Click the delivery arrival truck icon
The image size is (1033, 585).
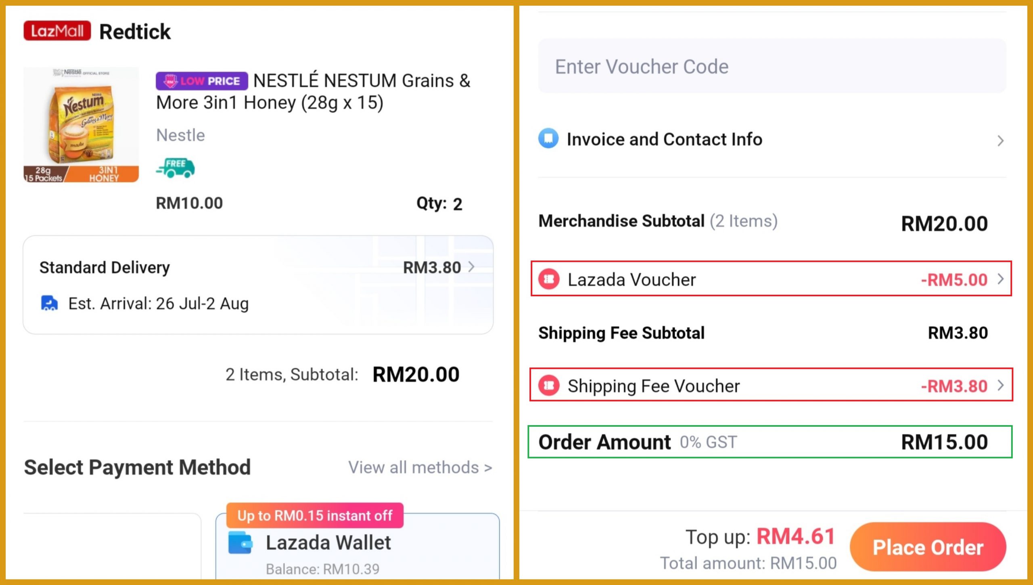[49, 303]
